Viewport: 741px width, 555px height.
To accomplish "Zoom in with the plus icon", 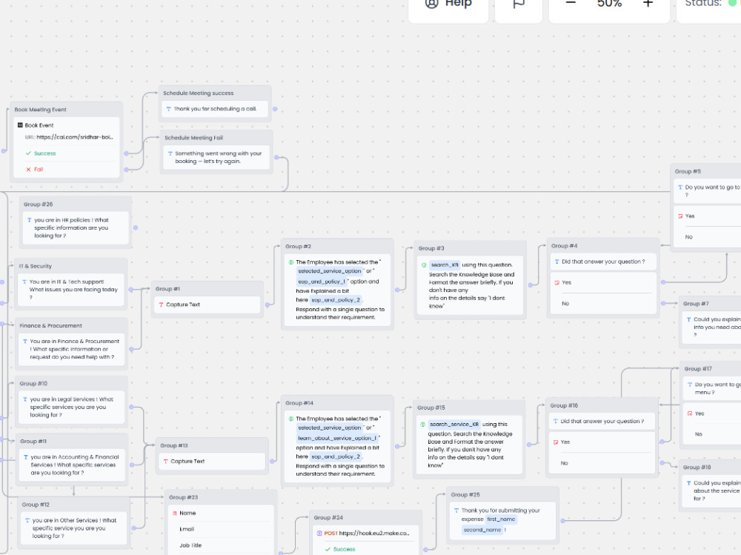I will [648, 3].
